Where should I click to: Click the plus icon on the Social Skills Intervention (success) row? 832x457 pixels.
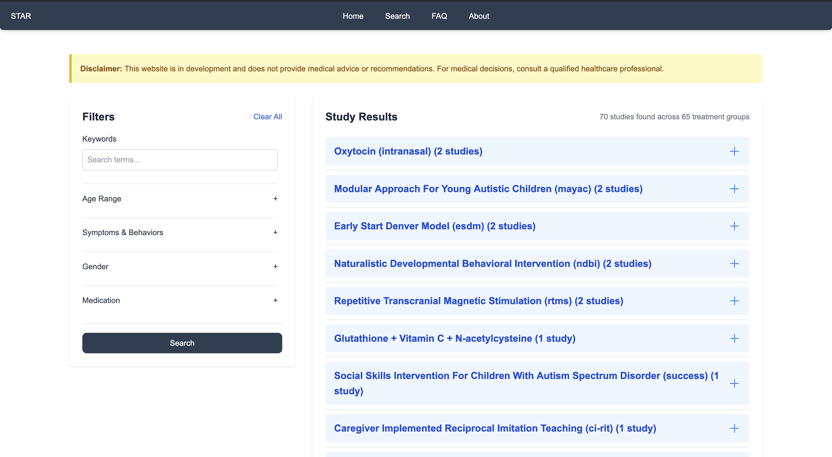coord(734,383)
